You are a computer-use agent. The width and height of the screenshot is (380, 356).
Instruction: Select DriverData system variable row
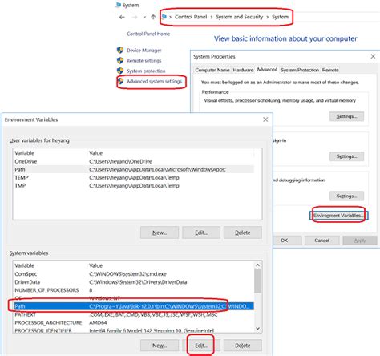coord(133,282)
